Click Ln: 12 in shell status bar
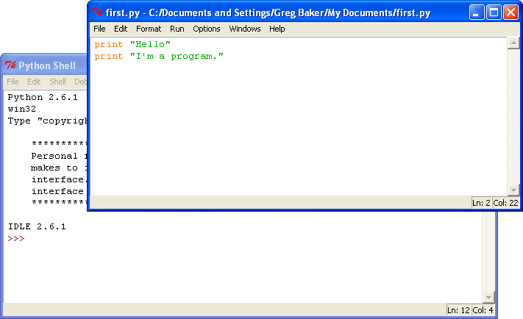The image size is (523, 319). (x=458, y=310)
